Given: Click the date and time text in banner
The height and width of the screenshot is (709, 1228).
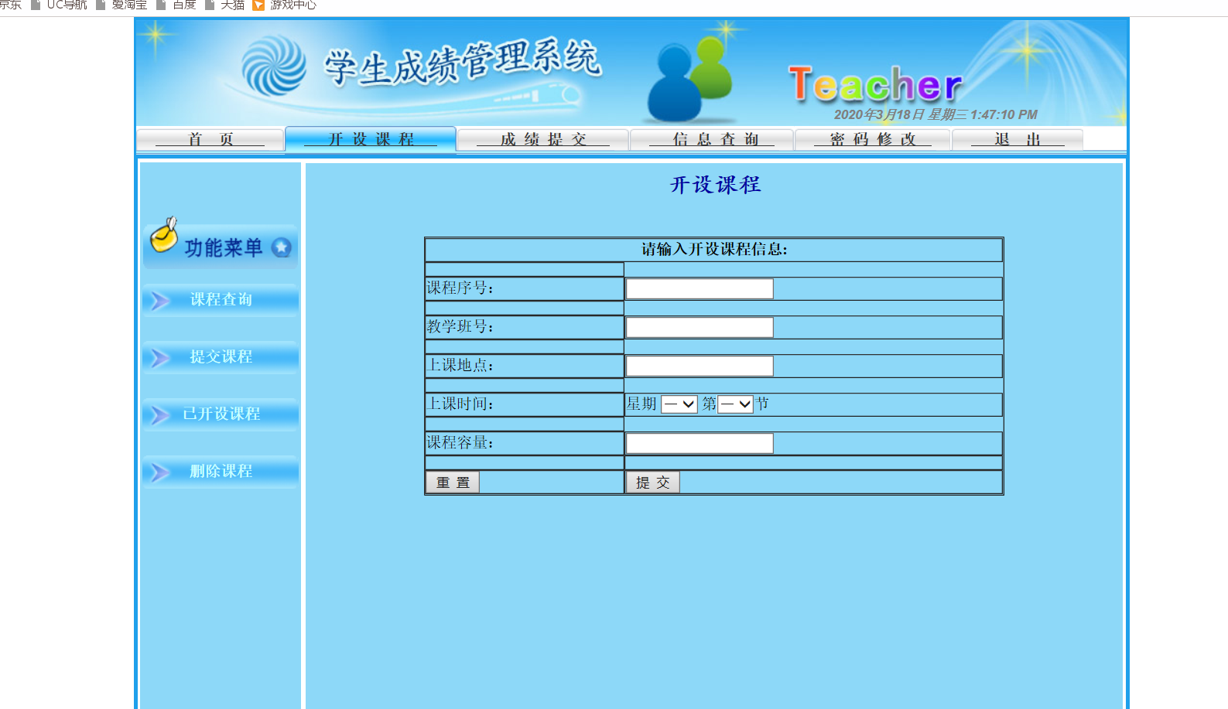Looking at the screenshot, I should (936, 114).
